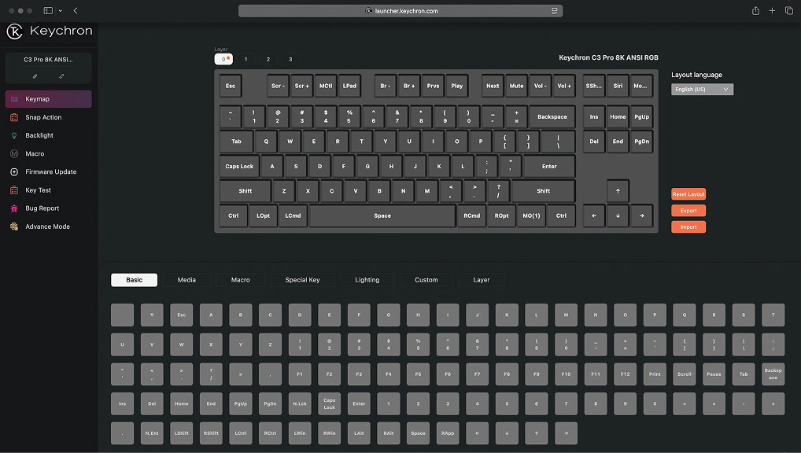Click the Reset Layout button
The image size is (801, 453).
click(x=688, y=194)
